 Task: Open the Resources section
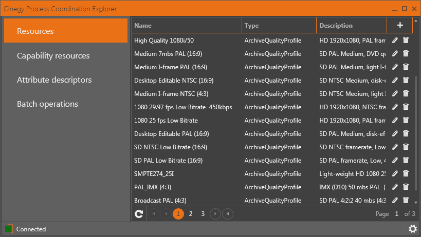66,31
